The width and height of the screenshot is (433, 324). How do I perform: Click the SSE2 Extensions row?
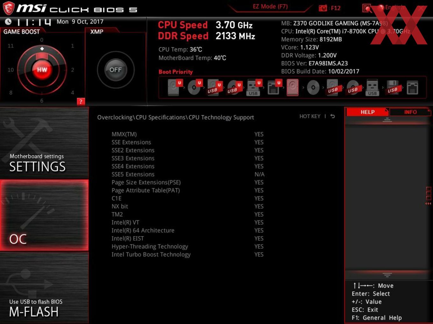pyautogui.click(x=188, y=150)
